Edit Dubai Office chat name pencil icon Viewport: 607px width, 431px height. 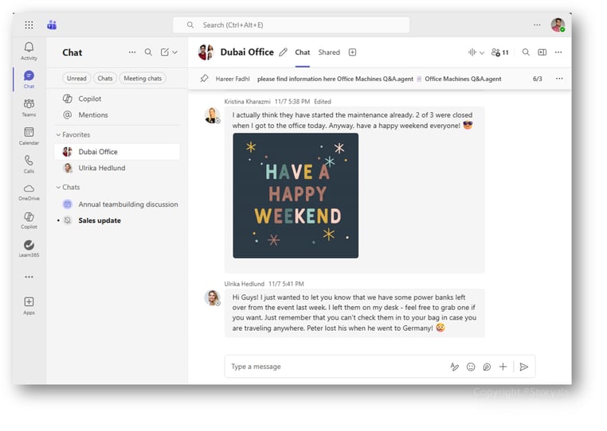282,52
